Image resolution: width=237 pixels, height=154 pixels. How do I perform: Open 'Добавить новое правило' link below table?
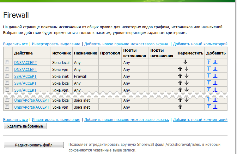[127, 119]
